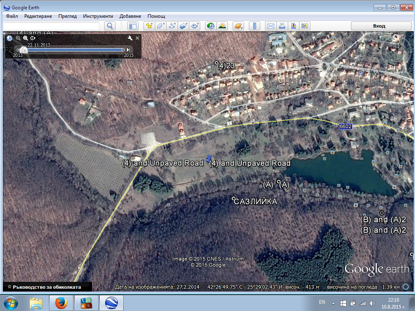
Task: Select the Add Path tool
Action: [172, 26]
